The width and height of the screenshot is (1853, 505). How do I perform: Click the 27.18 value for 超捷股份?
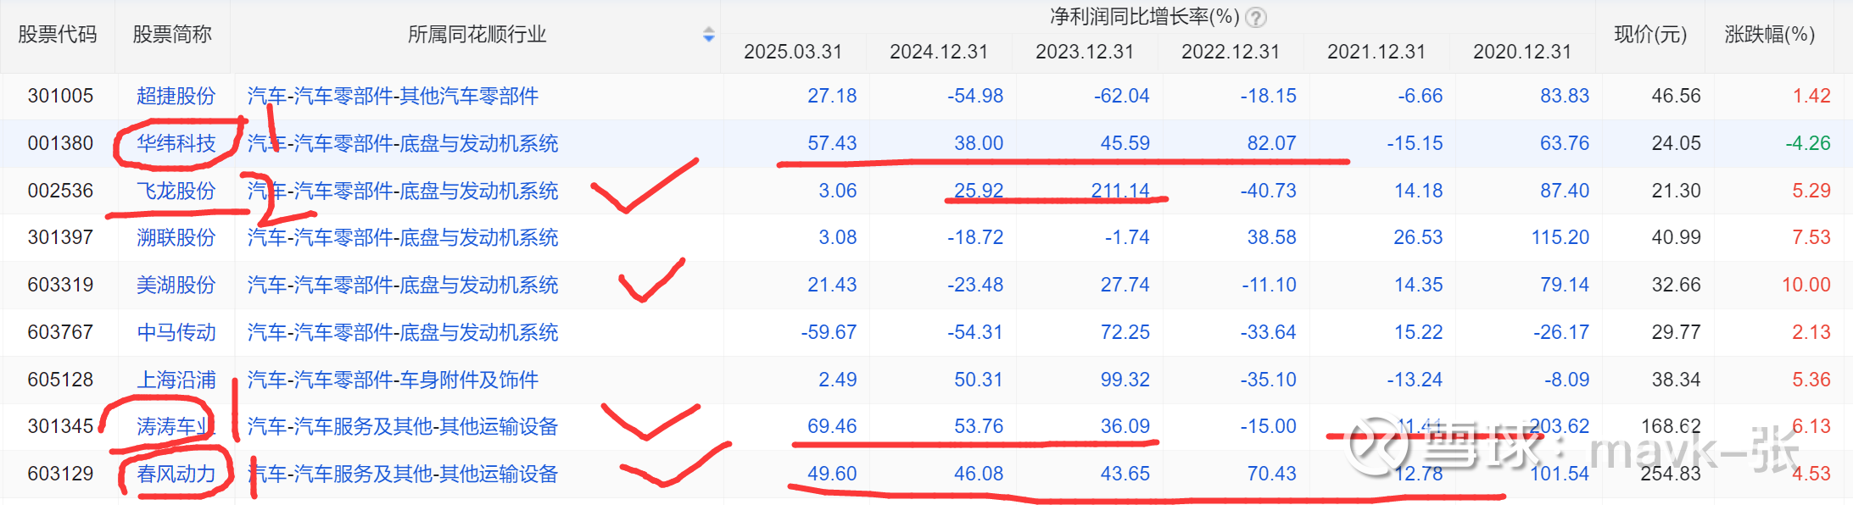pos(832,96)
